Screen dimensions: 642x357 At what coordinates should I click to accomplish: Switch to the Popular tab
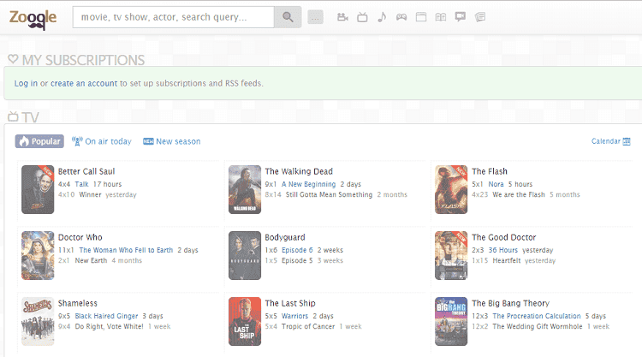coord(39,141)
